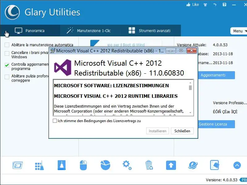
Task: Click the Gestione Licenza button
Action: point(216,124)
